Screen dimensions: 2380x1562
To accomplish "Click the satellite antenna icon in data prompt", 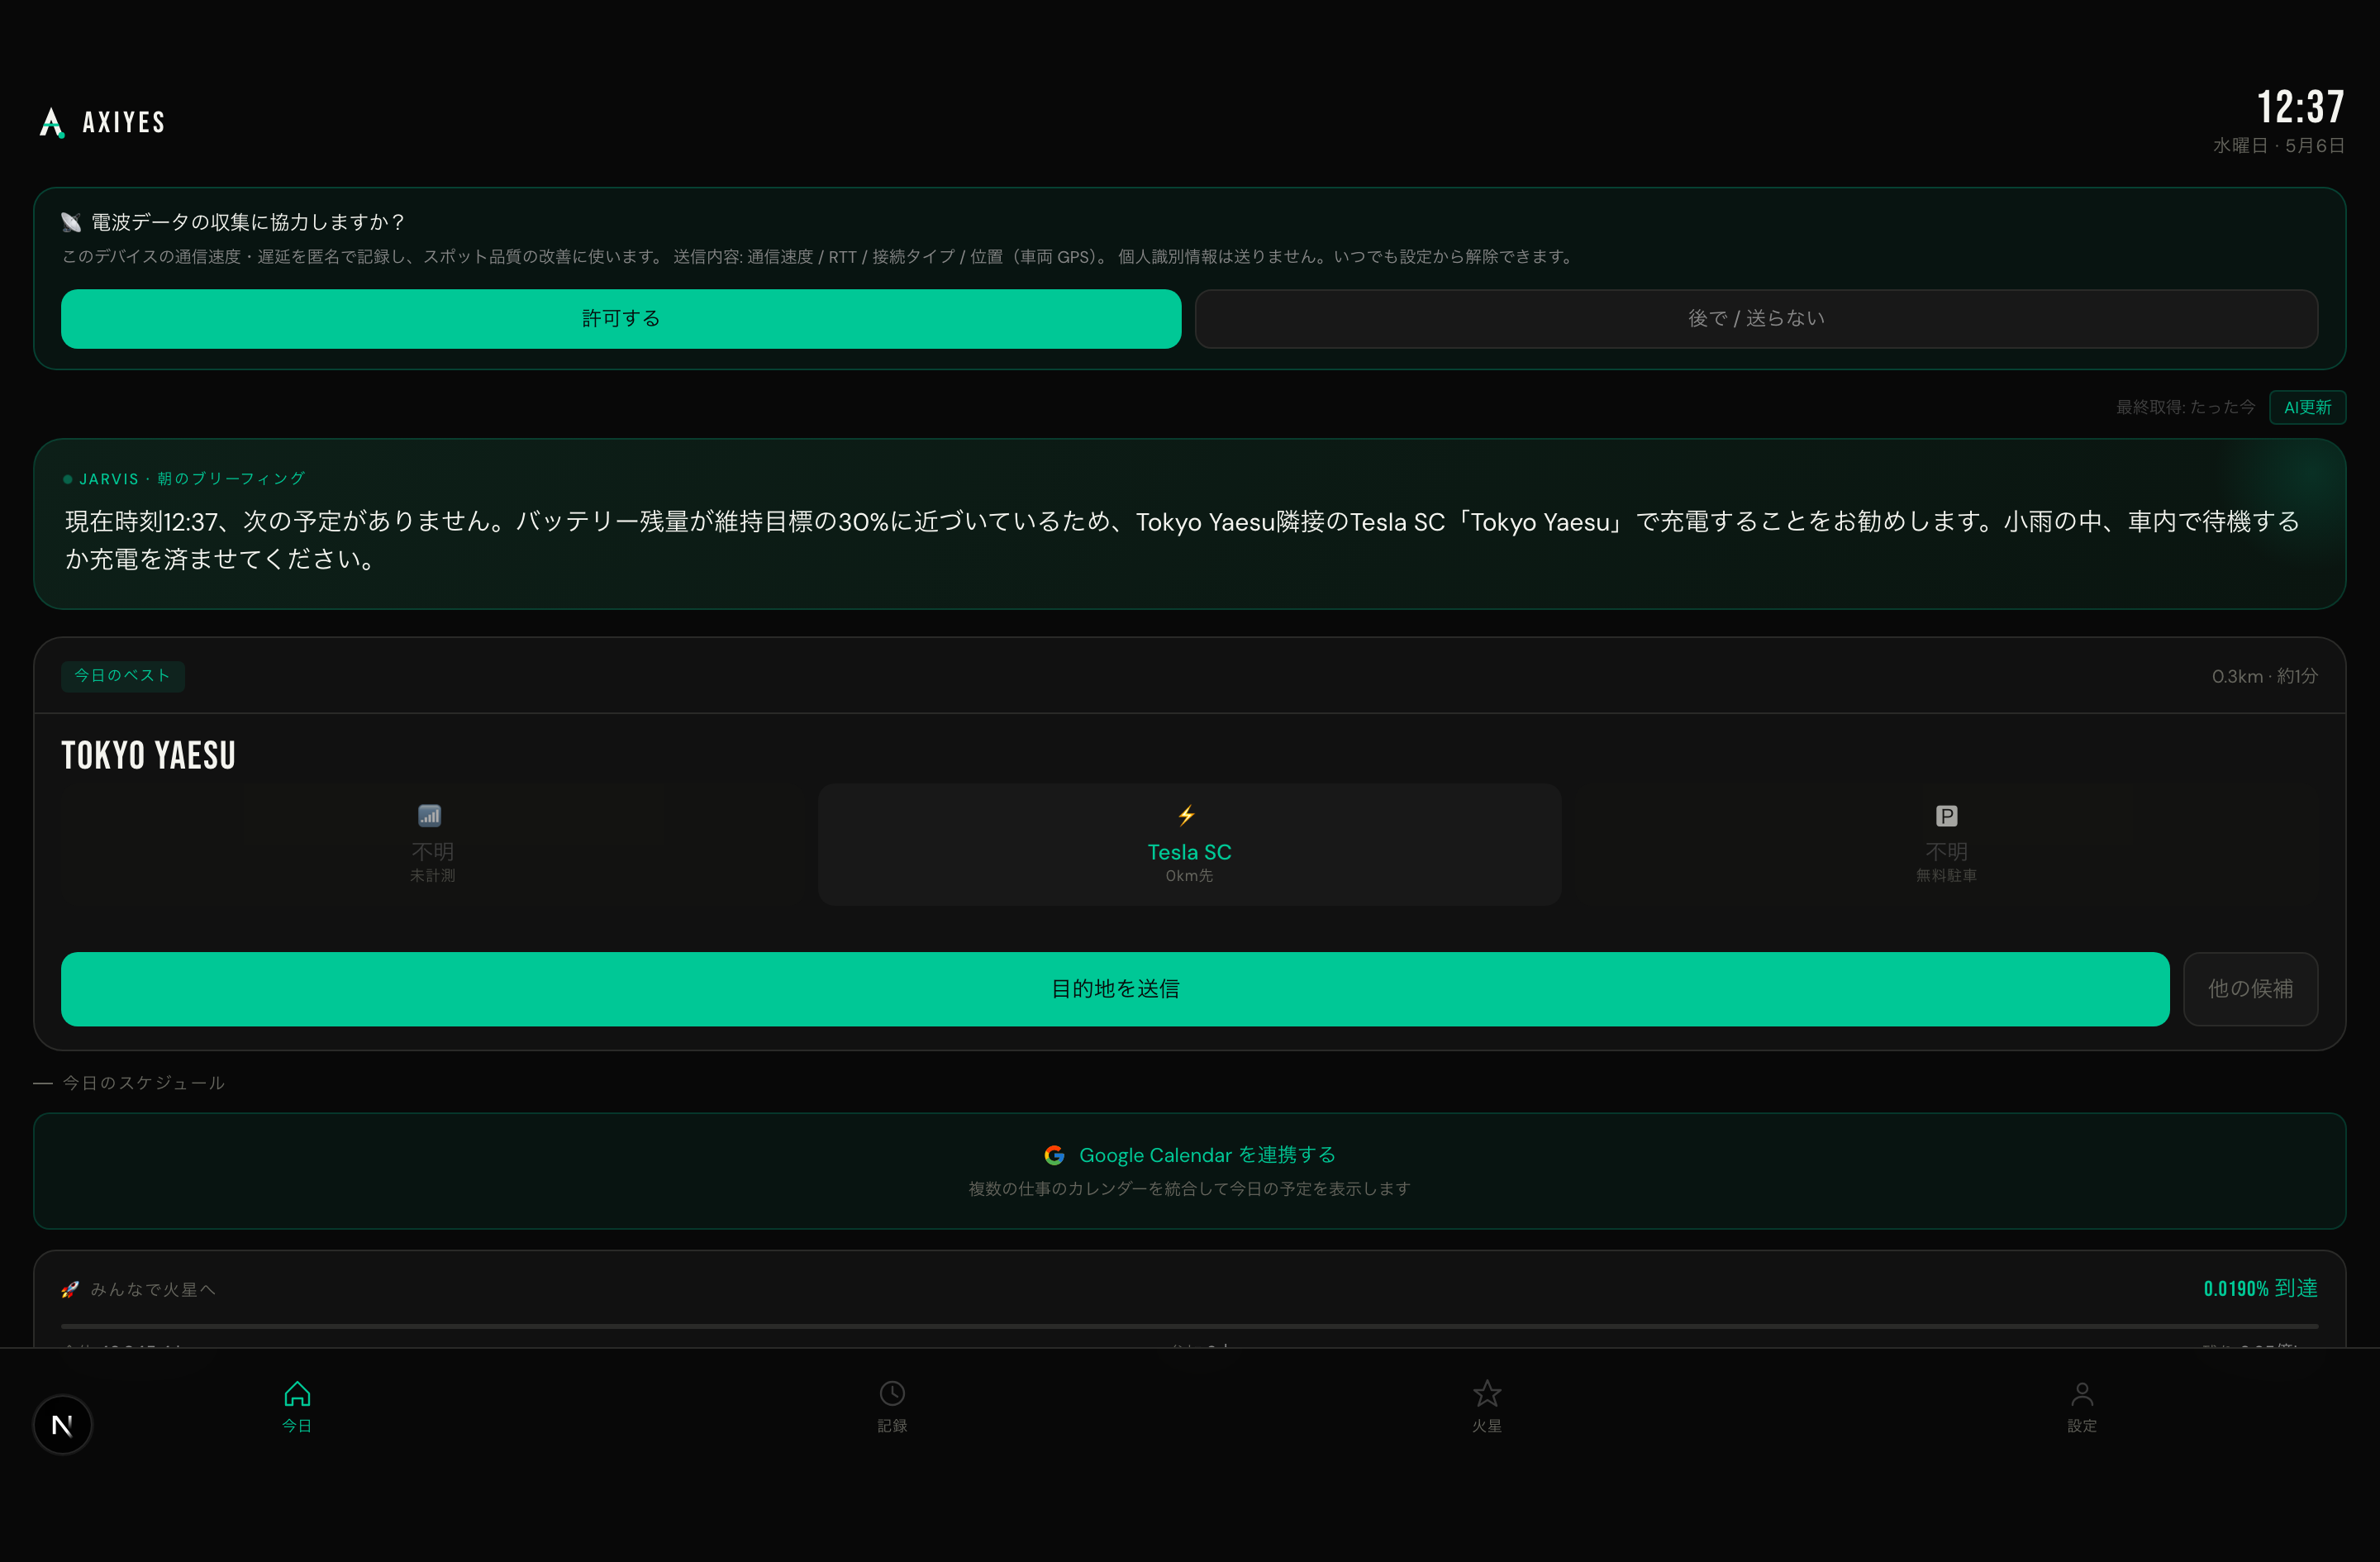I will pyautogui.click(x=71, y=222).
